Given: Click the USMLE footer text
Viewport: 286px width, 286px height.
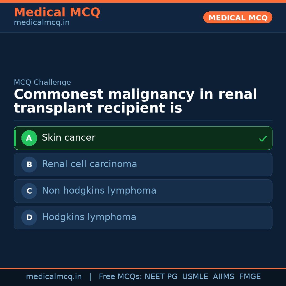Looking at the screenshot, I should (195, 277).
